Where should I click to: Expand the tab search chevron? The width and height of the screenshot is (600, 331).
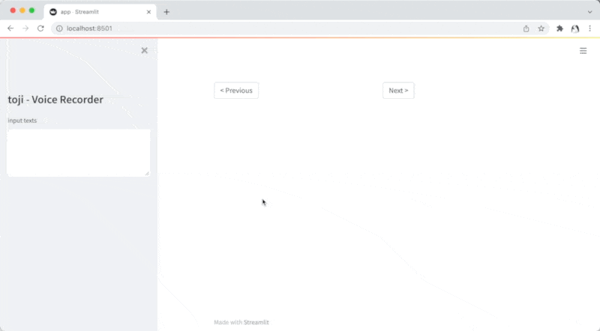point(589,12)
